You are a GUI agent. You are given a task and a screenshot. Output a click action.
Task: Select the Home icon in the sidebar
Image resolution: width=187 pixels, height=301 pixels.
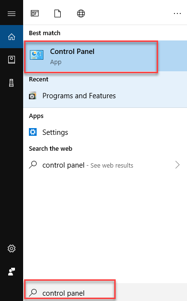12,37
